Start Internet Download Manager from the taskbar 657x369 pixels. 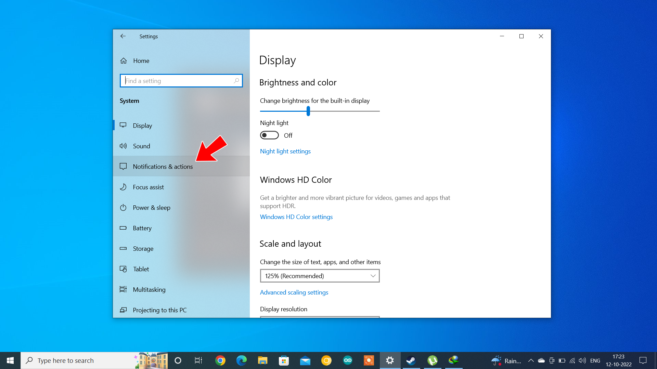(x=454, y=360)
